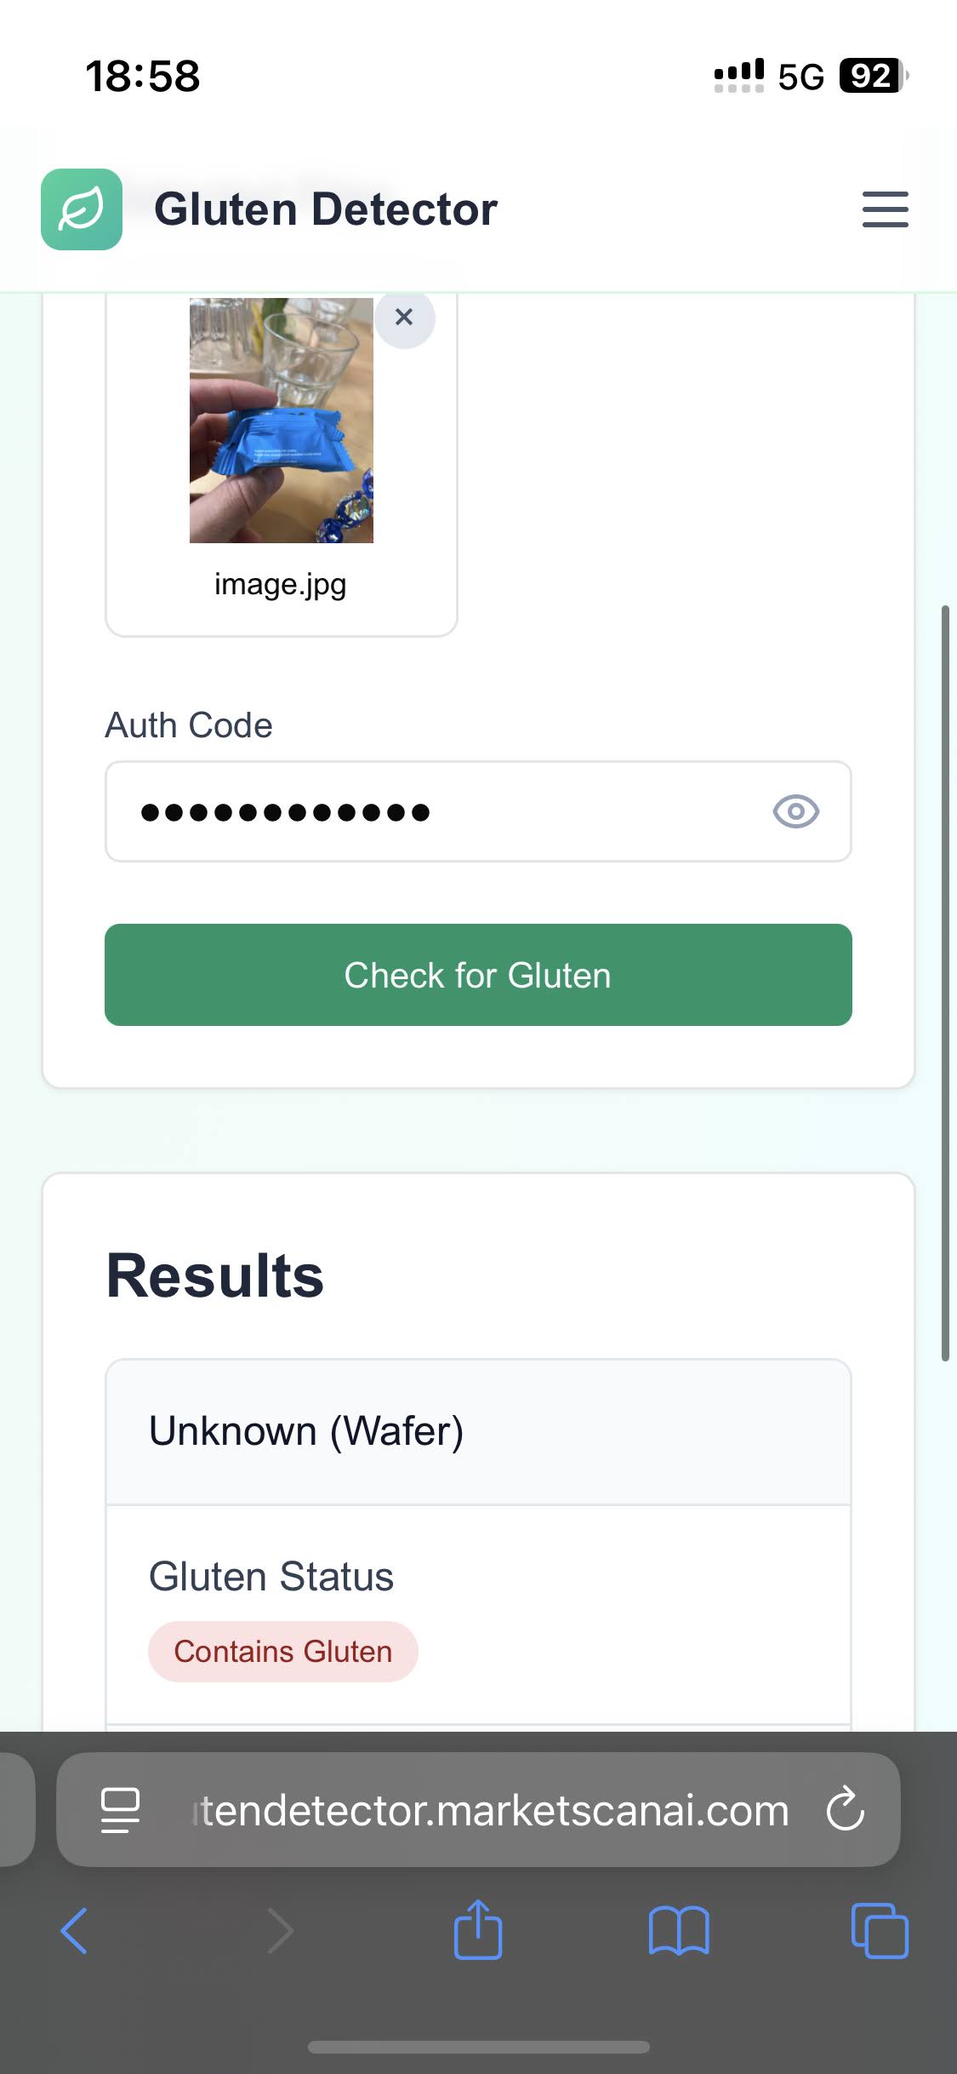Viewport: 957px width, 2074px height.
Task: Tap the Gluten Detector leaf logo
Action: point(82,209)
